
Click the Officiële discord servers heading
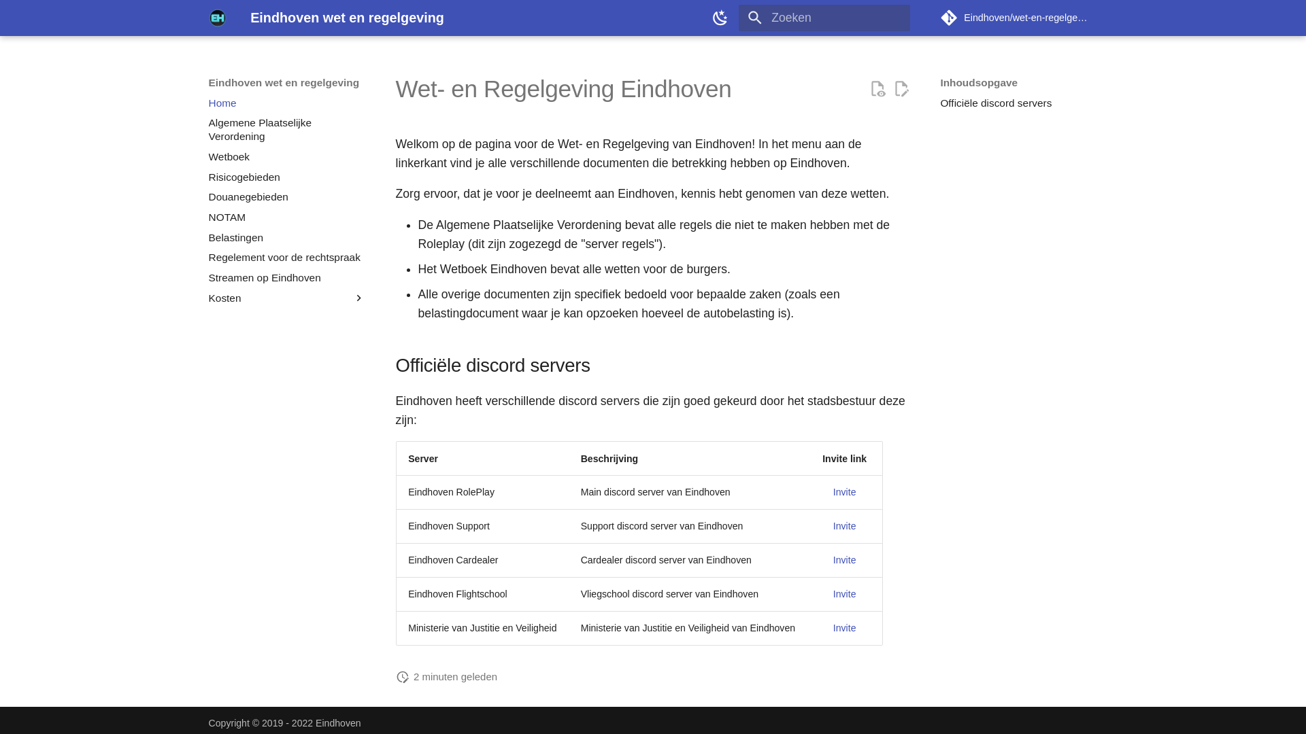pyautogui.click(x=492, y=366)
